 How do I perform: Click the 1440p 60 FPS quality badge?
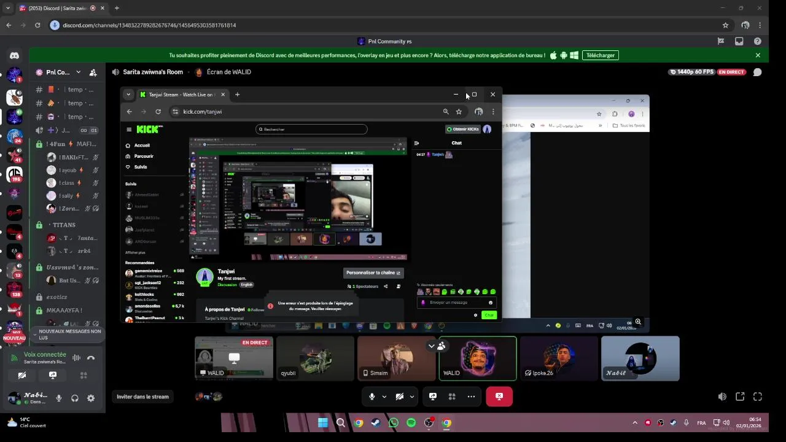click(x=693, y=72)
